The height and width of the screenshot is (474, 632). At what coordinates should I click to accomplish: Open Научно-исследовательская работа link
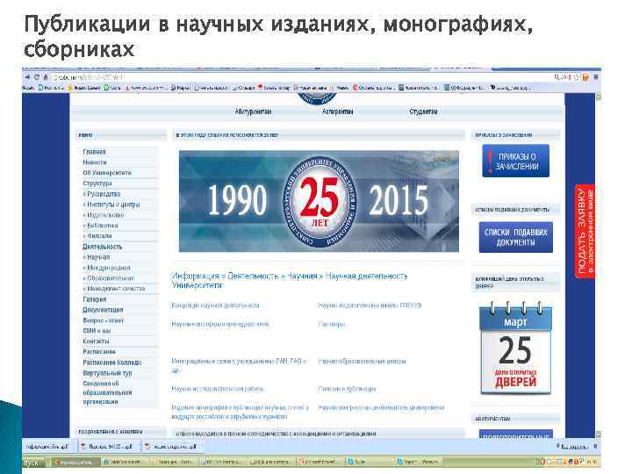click(x=218, y=389)
